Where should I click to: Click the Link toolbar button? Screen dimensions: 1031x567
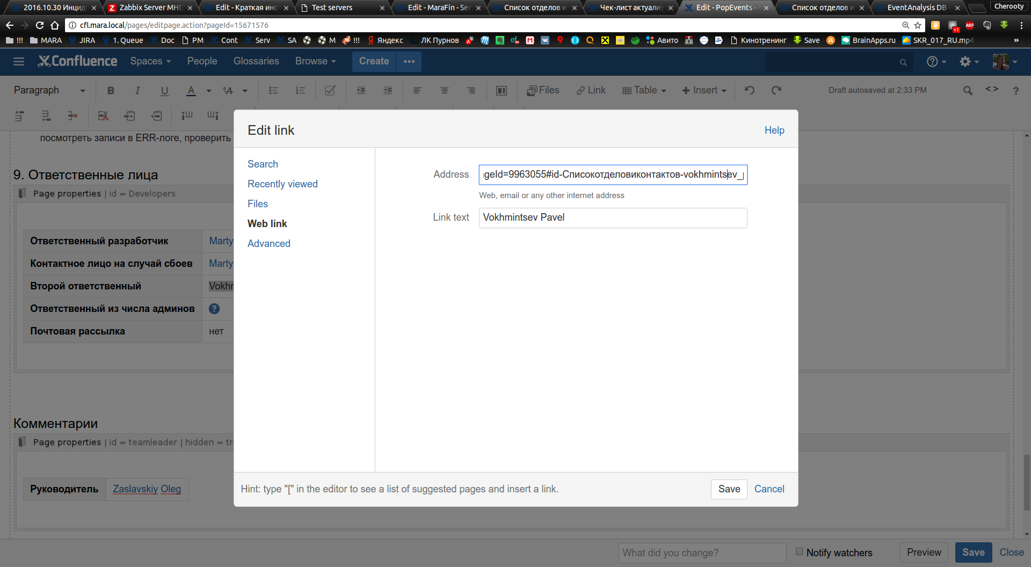(x=591, y=90)
